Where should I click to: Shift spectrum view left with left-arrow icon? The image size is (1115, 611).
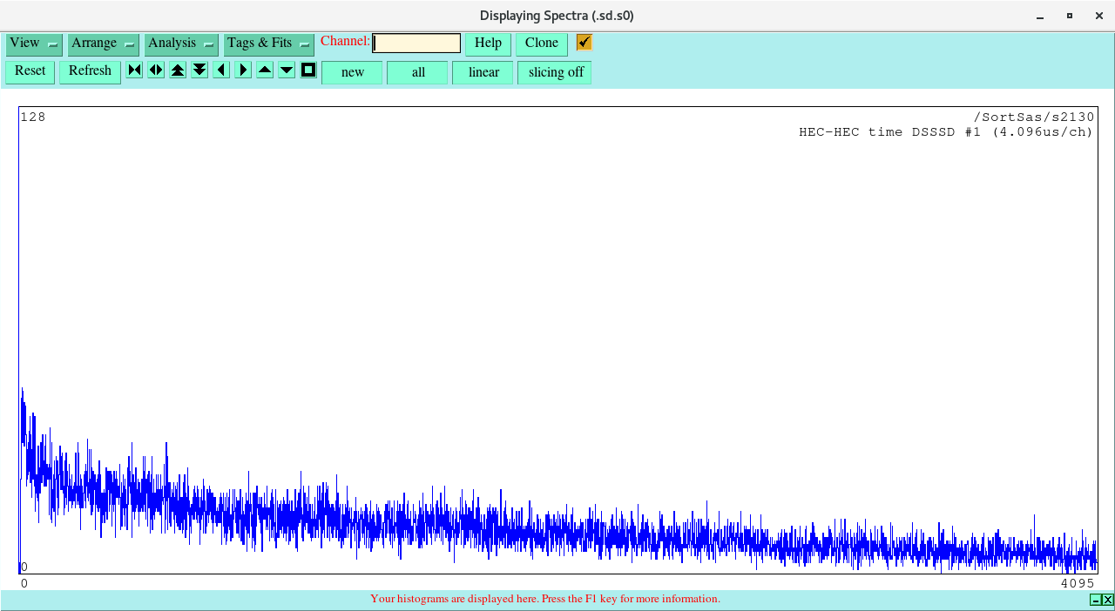coord(221,70)
